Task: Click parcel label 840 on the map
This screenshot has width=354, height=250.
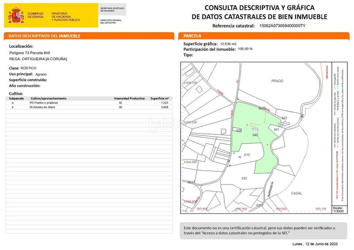Action: tap(255, 135)
